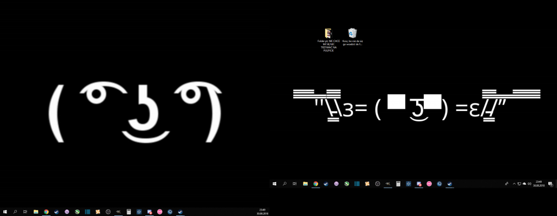The image size is (557, 216).
Task: Open first Steam icon on right monitor taskbar
Action: [x=326, y=184]
